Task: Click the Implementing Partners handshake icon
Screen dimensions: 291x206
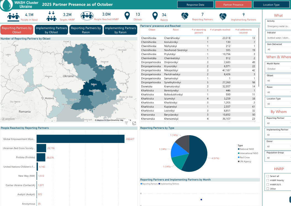Action: [223, 16]
